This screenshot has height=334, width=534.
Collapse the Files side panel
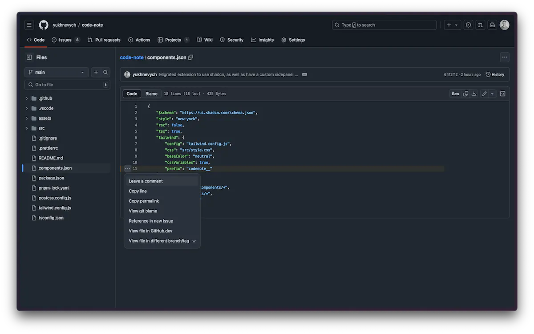click(29, 57)
